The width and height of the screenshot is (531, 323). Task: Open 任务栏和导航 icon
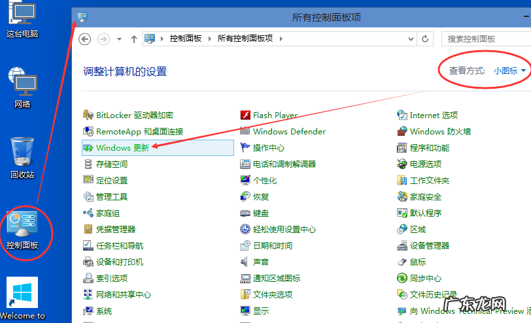(x=88, y=245)
